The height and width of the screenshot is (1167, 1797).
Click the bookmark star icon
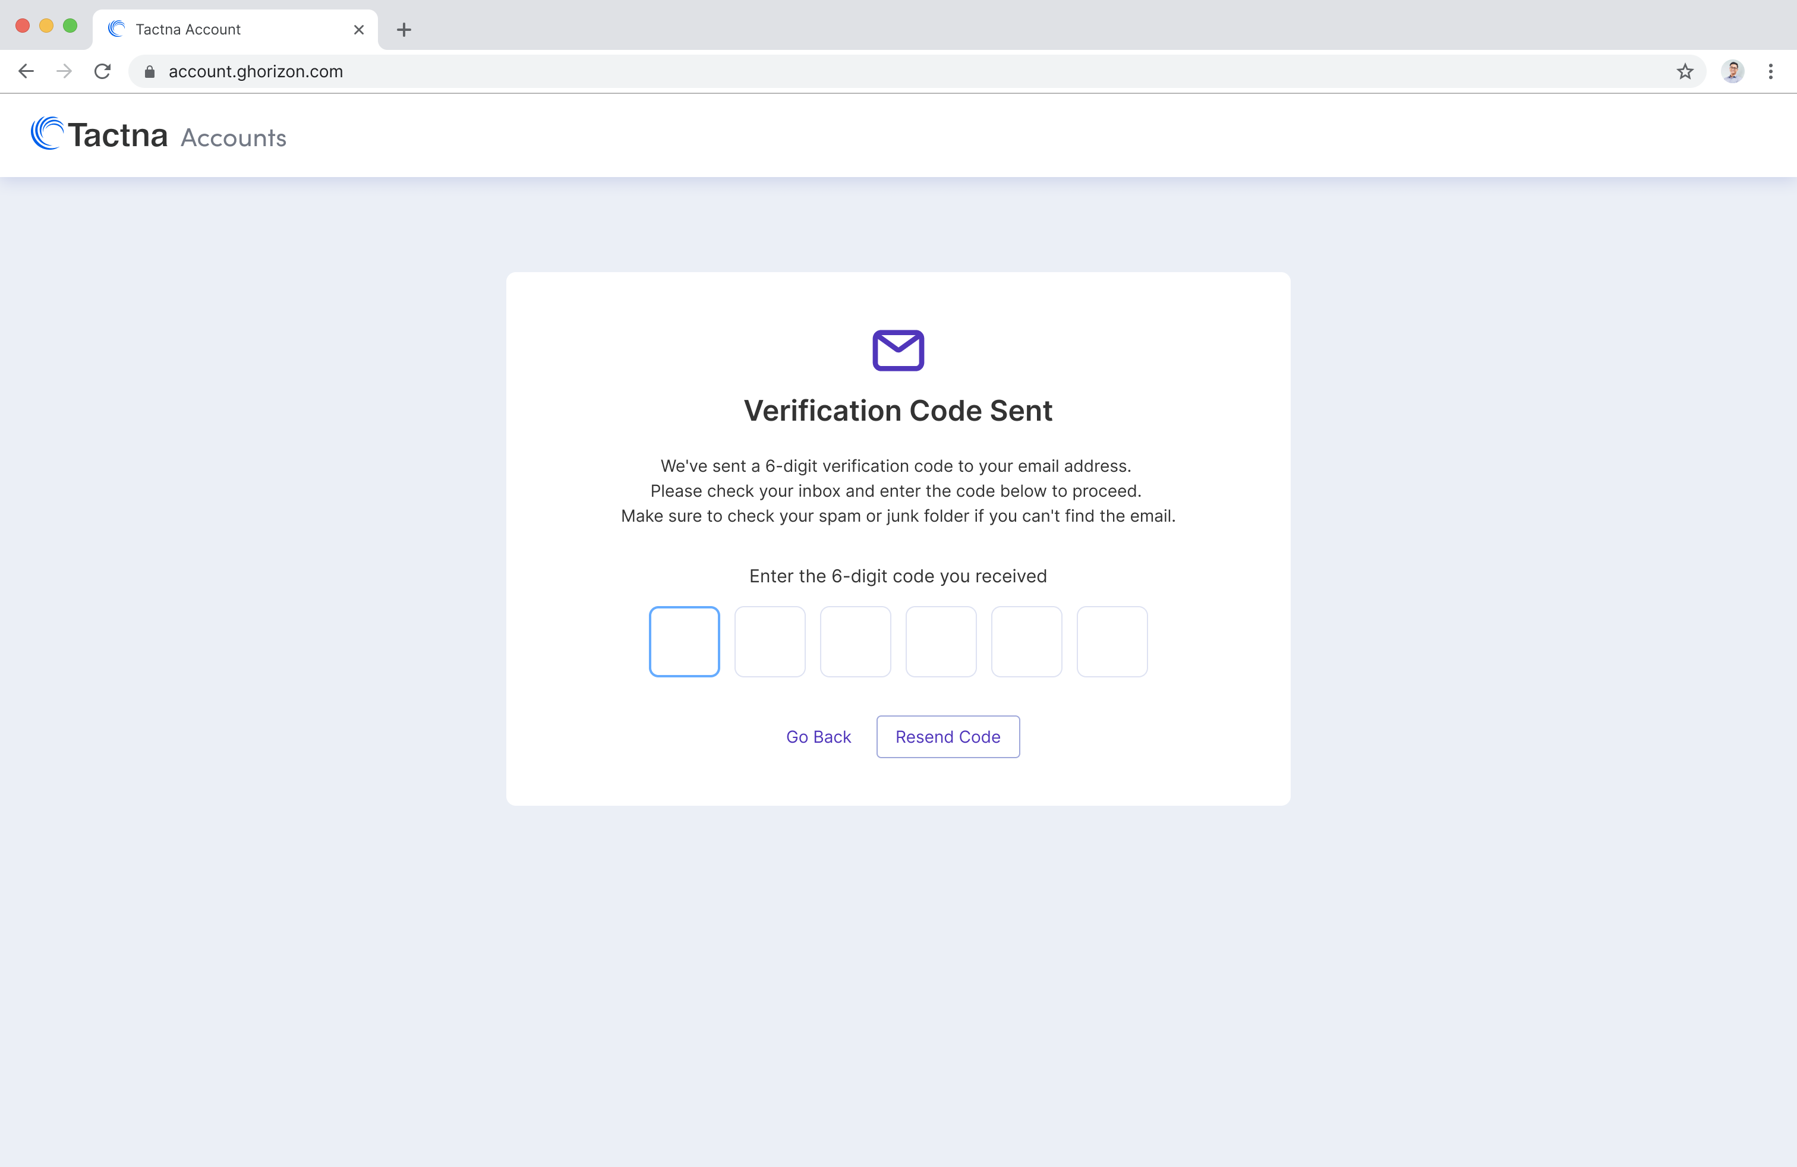click(x=1685, y=72)
